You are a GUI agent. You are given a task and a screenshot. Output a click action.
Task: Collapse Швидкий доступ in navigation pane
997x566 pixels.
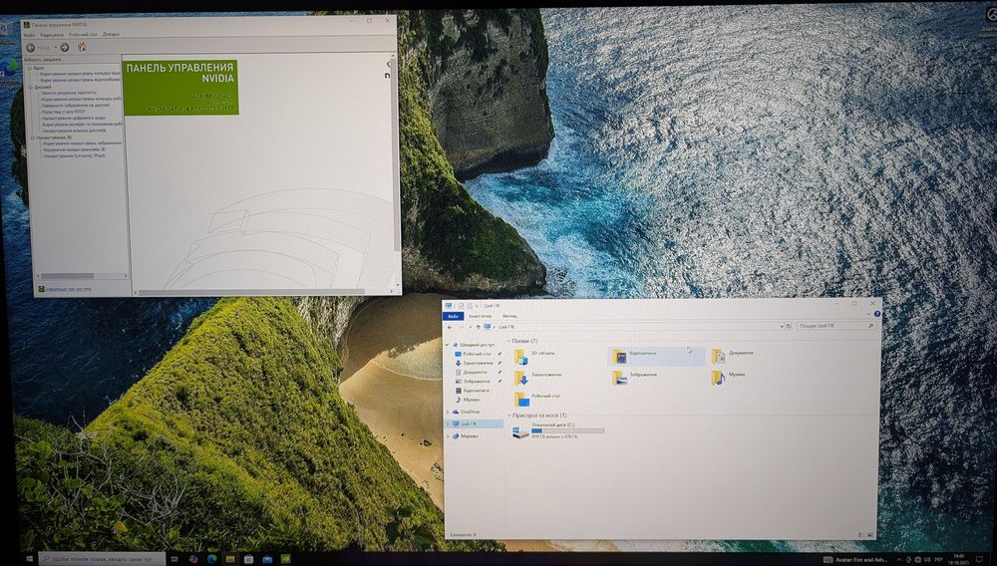click(448, 345)
